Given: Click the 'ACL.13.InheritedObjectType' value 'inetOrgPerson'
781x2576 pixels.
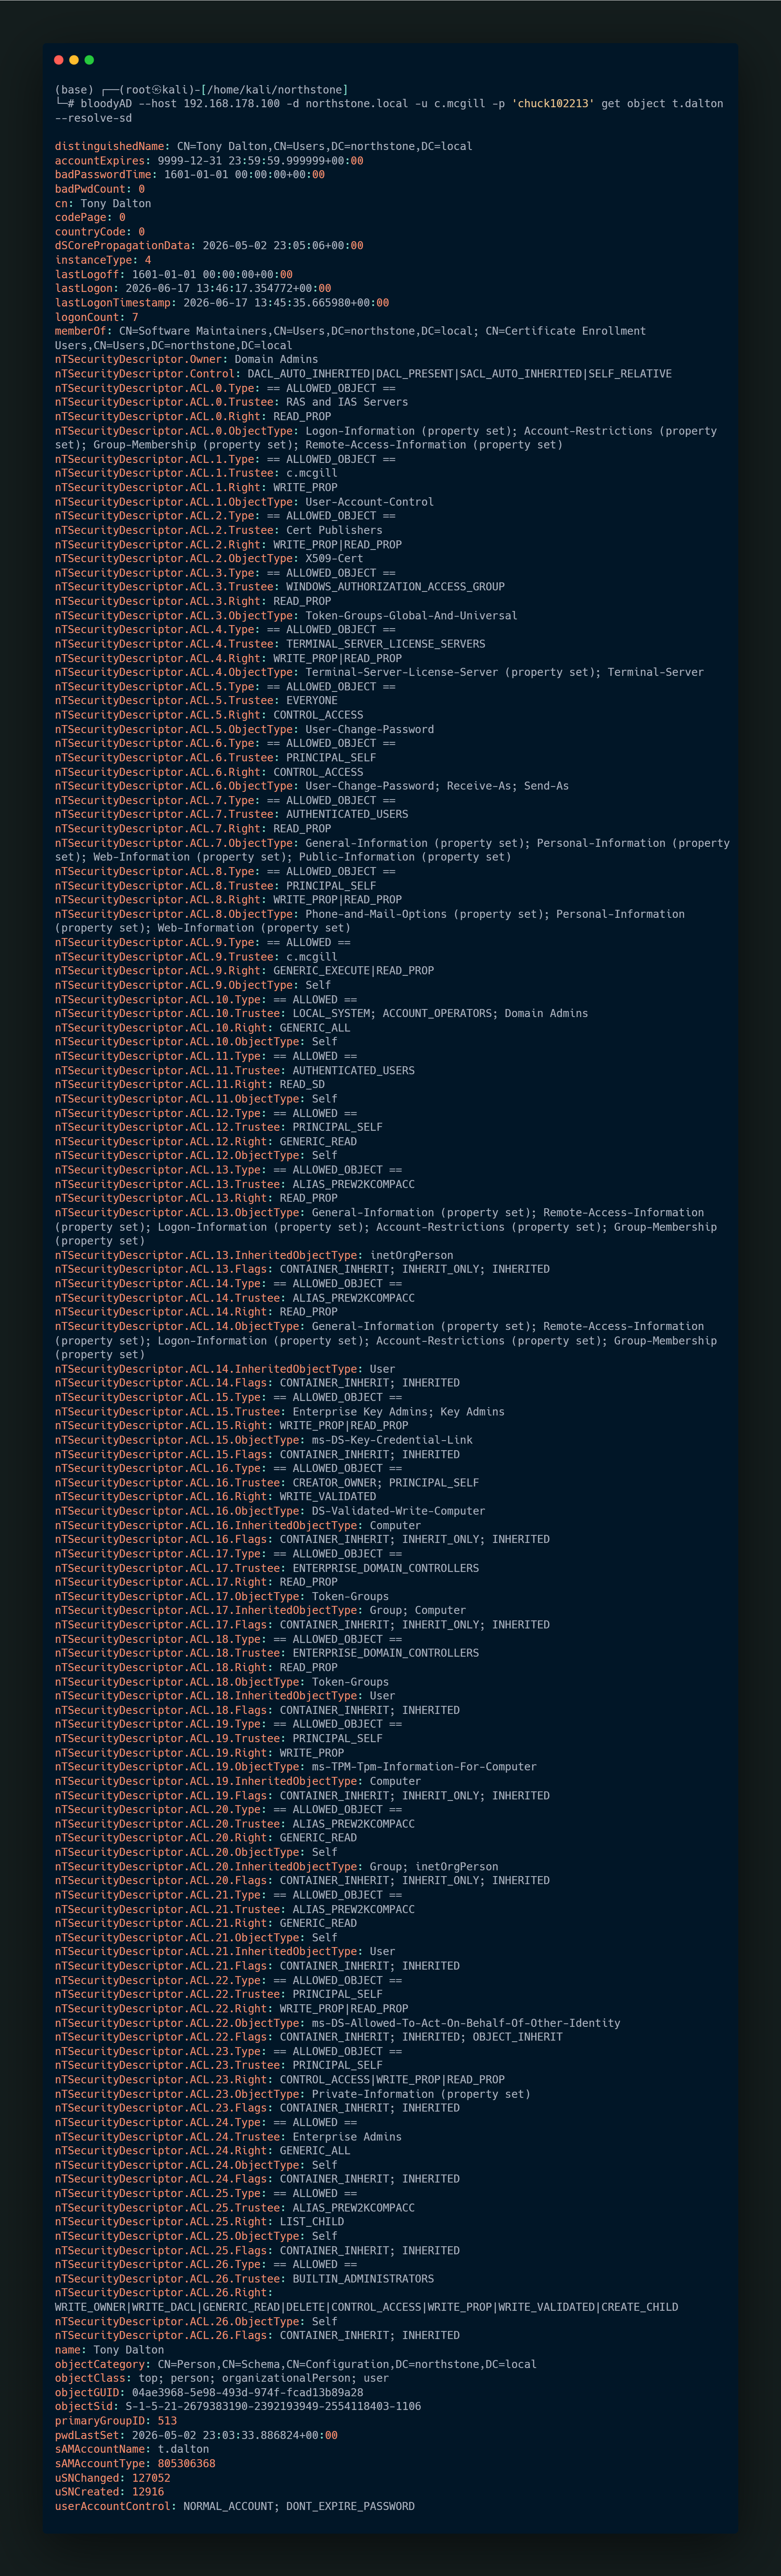Looking at the screenshot, I should coord(411,1255).
